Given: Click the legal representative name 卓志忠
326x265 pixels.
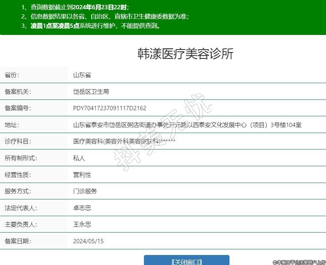Looking at the screenshot, I should click(82, 208).
